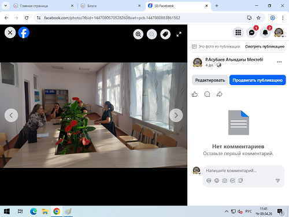Add a GIF to the comment
289x217 pixels.
(232, 181)
